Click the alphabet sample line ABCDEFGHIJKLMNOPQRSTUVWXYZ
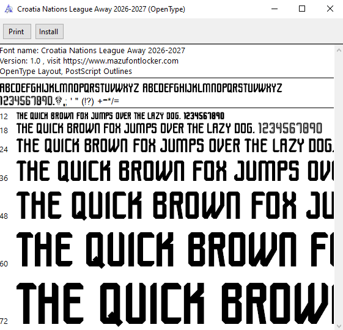Image resolution: width=343 pixels, height=330 pixels. [141, 88]
